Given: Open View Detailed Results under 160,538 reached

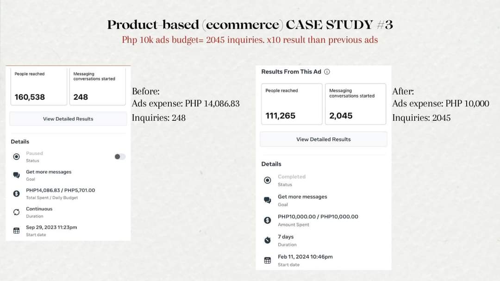Looking at the screenshot, I should [x=68, y=119].
